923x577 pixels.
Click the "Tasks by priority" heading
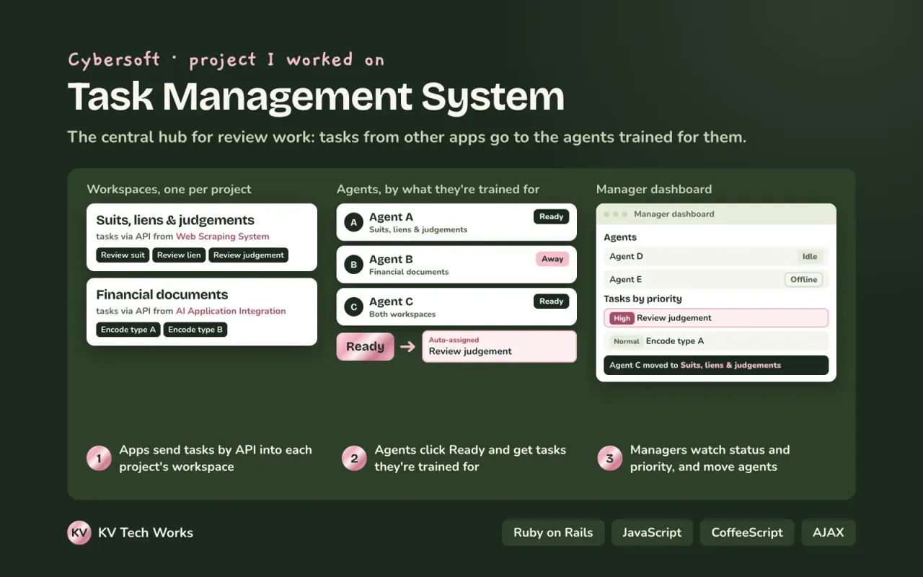[642, 299]
